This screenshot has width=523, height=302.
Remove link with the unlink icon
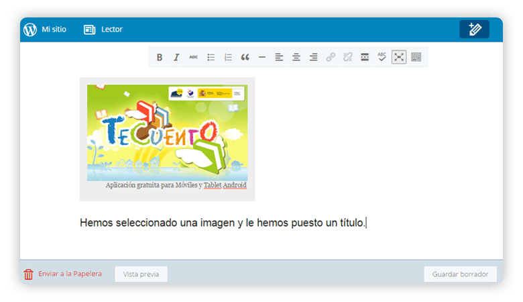pos(347,58)
